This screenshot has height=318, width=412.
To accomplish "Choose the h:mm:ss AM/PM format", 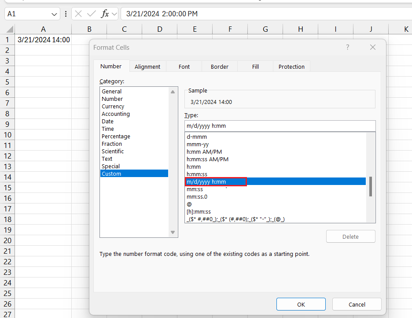I will pos(276,159).
